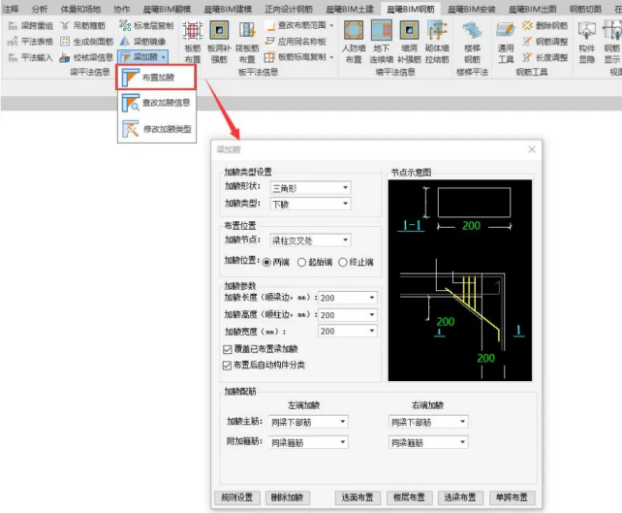
Task: Switch to the 正向设计钢筋 ribbon tab
Action: tap(289, 9)
